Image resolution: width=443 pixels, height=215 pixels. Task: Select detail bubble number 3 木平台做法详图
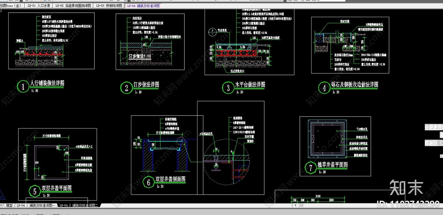point(228,88)
